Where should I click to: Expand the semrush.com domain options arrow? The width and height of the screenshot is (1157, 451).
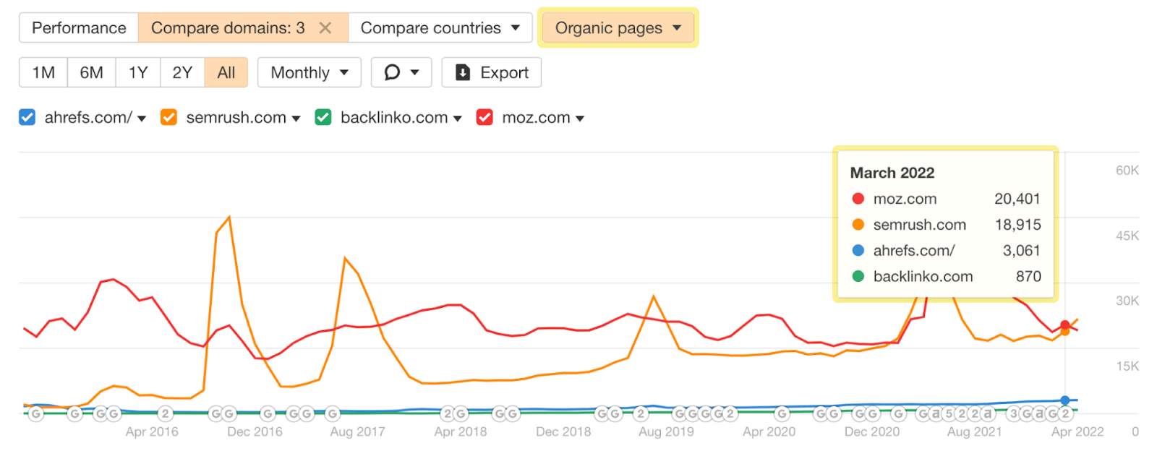click(x=296, y=119)
